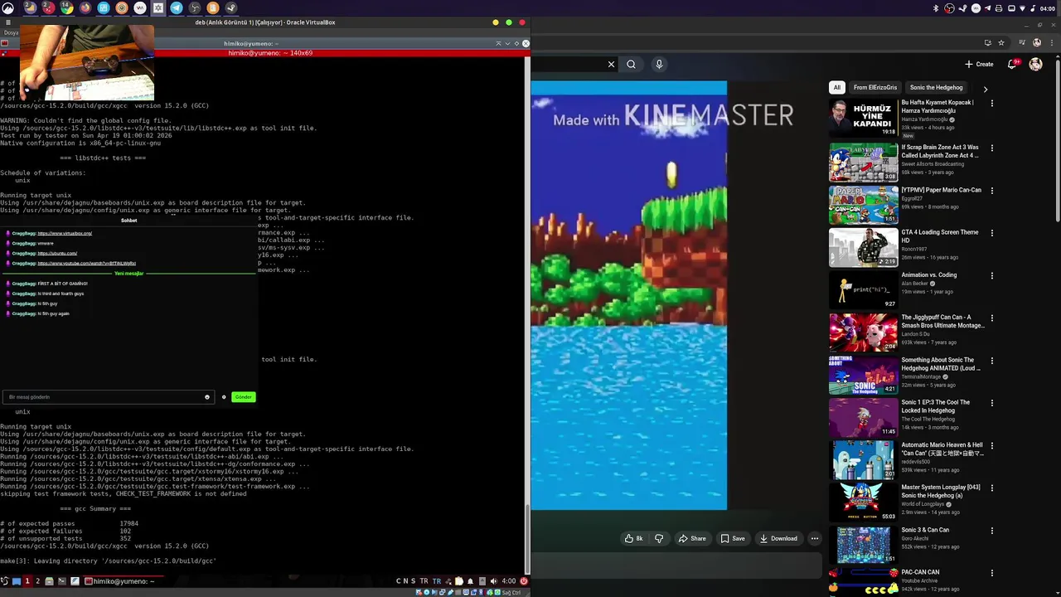Open Firefox from the top dock
This screenshot has height=597, width=1061.
pos(85,8)
